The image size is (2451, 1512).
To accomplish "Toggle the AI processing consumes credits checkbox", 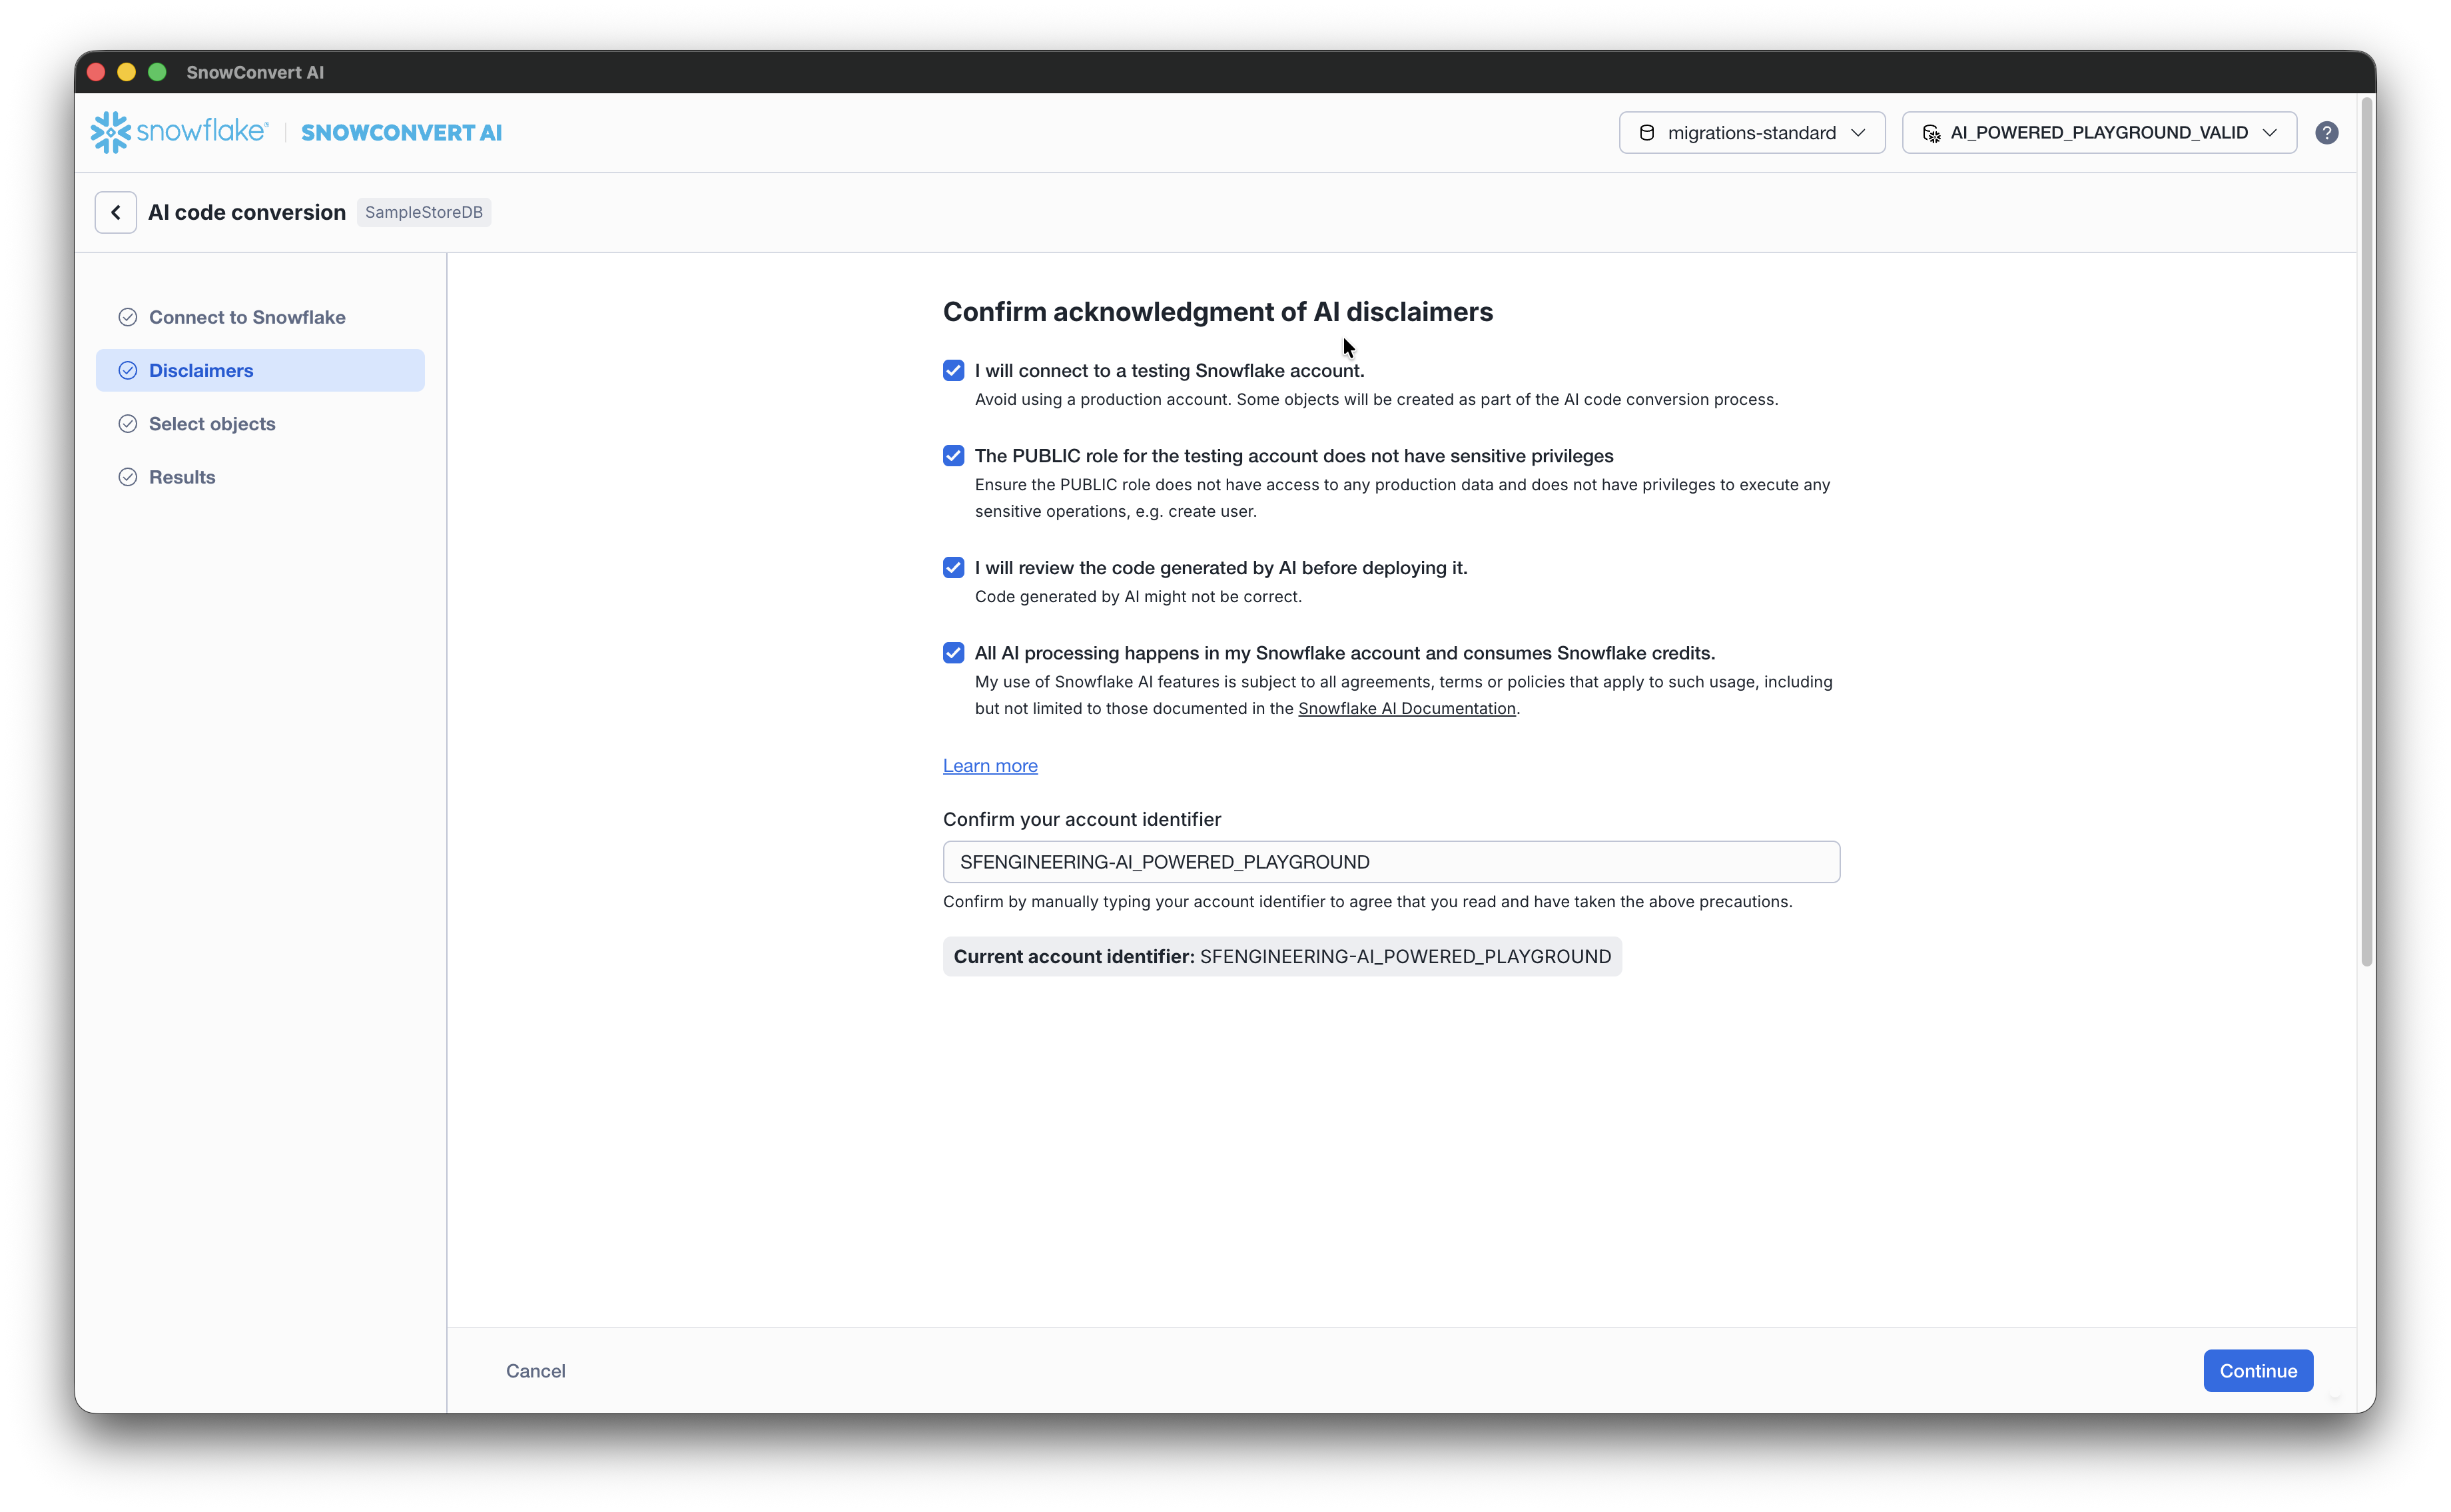I will [953, 653].
